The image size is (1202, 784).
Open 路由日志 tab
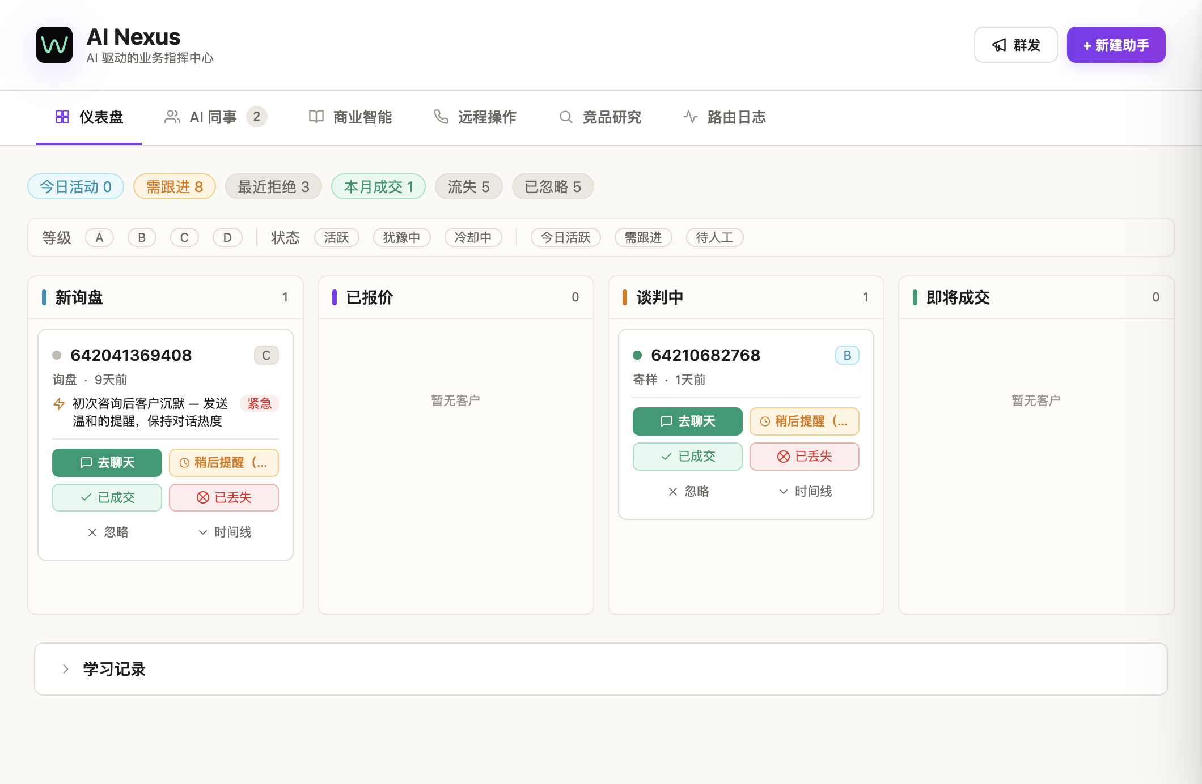point(725,117)
